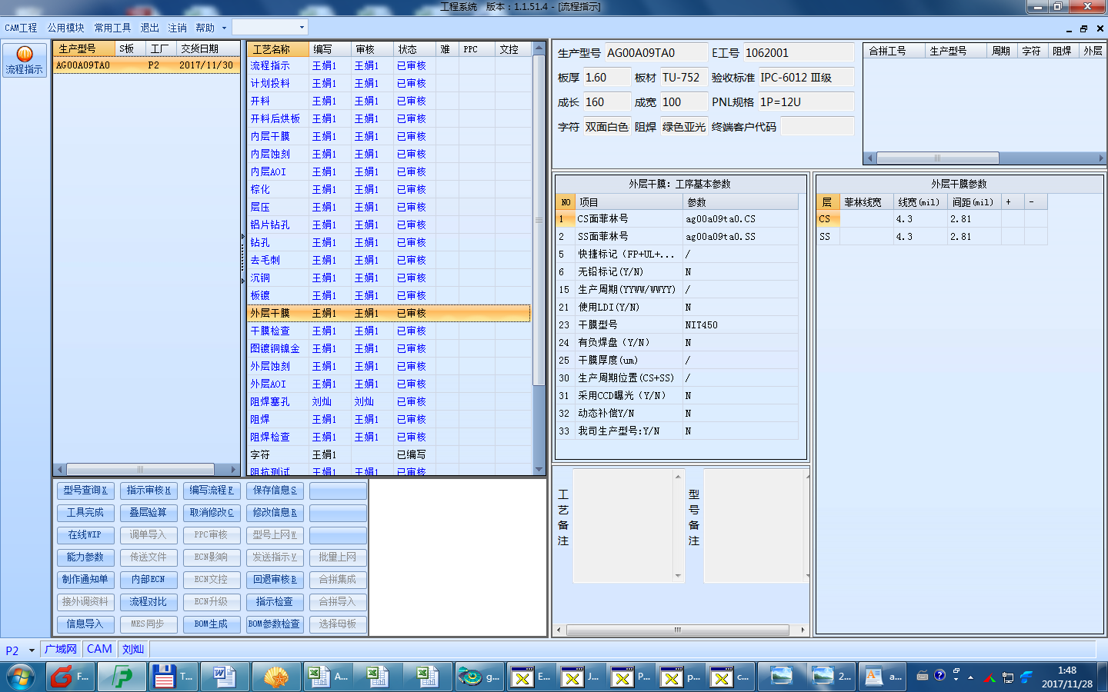Switch to the X-icon window labeled c
The image size is (1108, 692).
tap(731, 677)
